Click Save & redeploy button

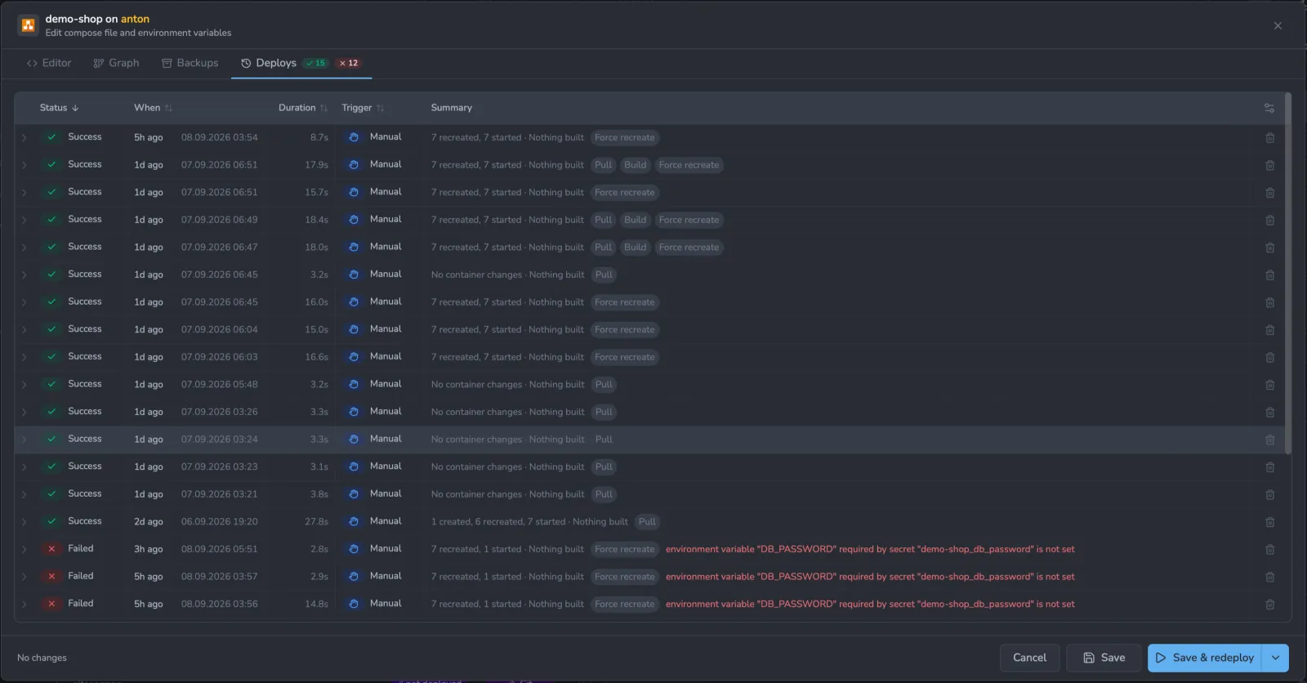1205,658
